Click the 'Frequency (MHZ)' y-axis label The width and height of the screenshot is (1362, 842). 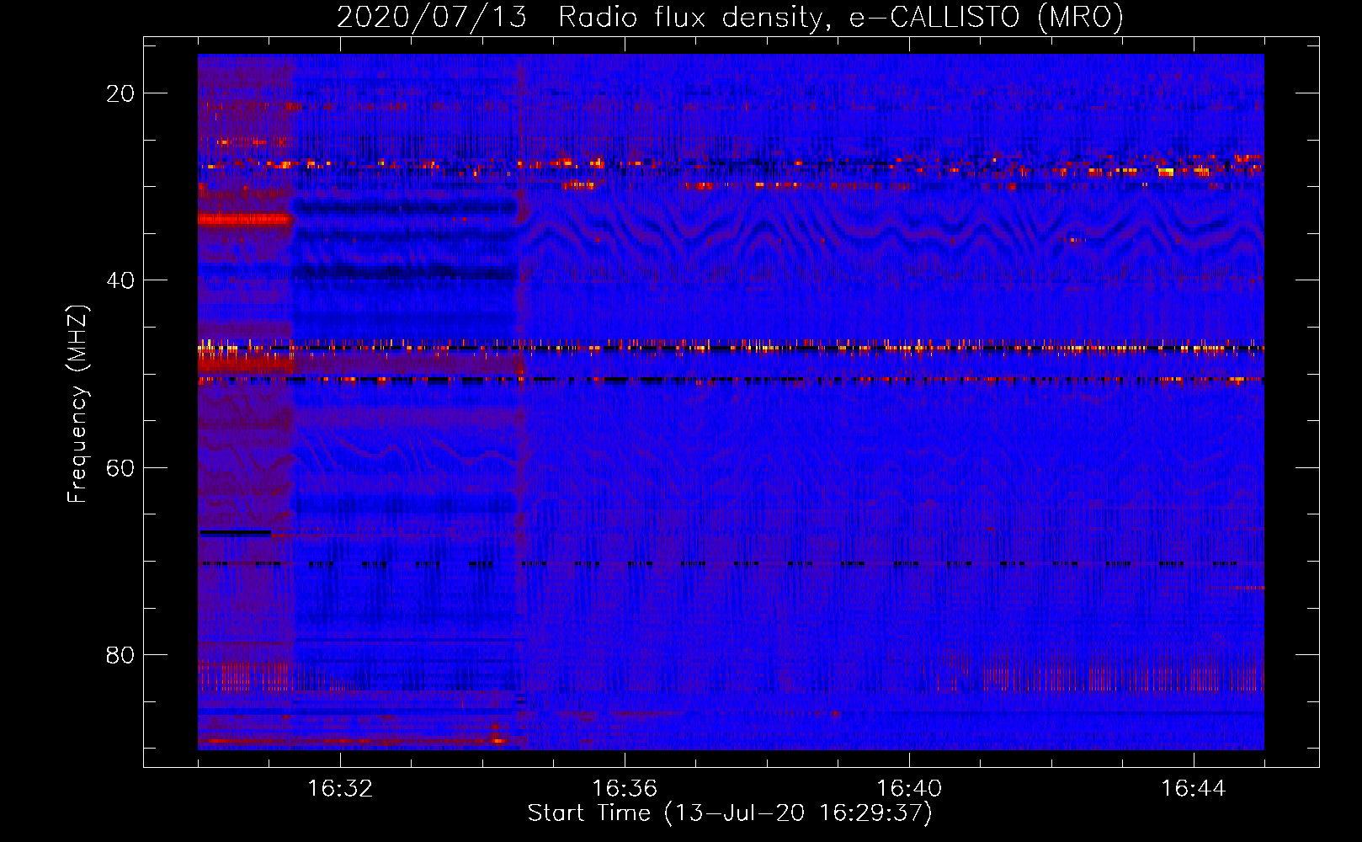pos(77,404)
